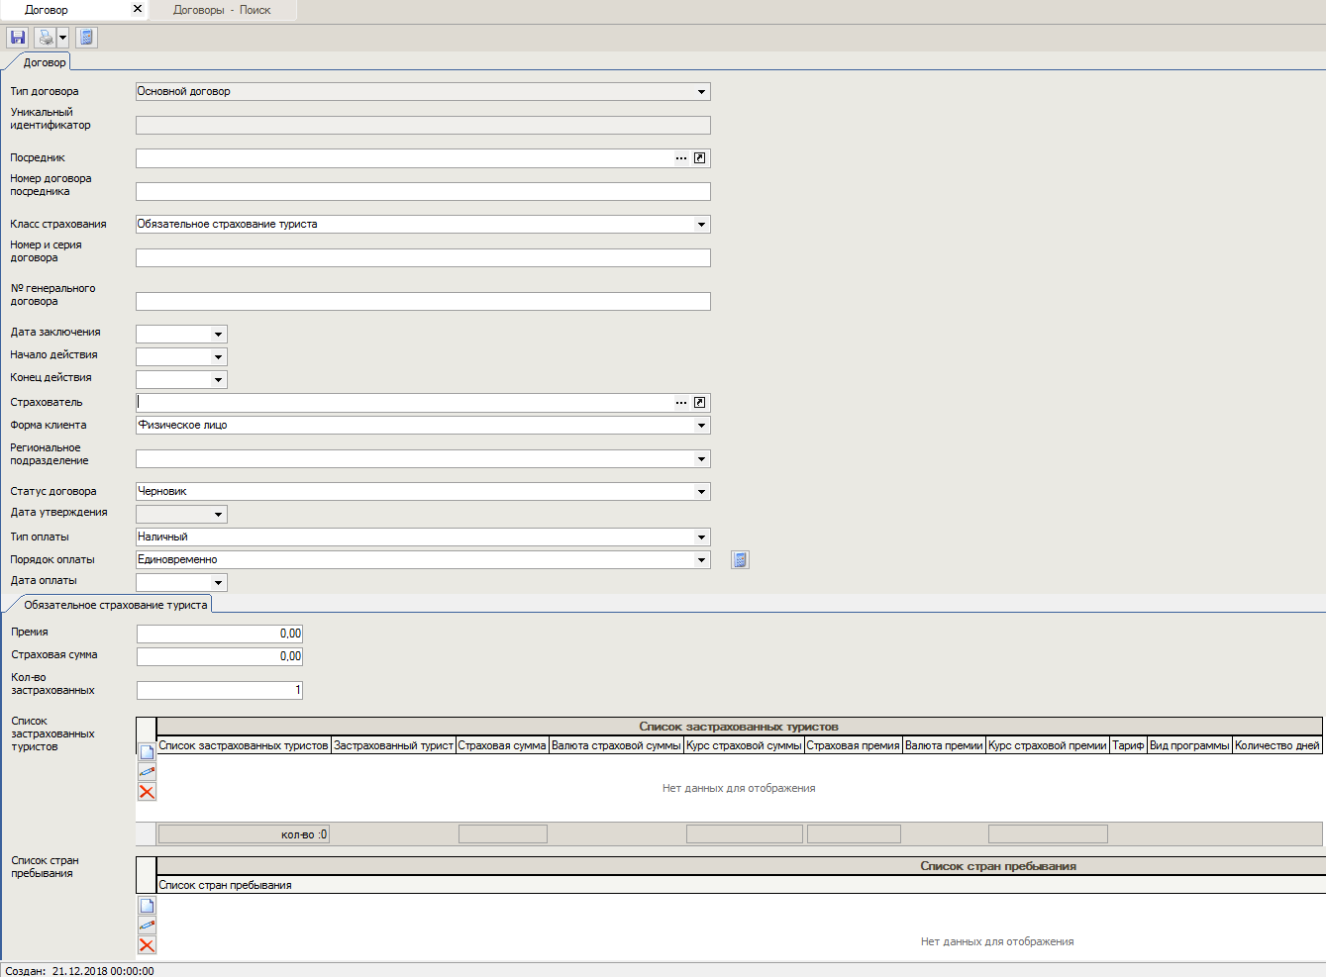This screenshot has width=1326, height=977.
Task: Click the calculator icon in top toolbar
Action: pos(86,38)
